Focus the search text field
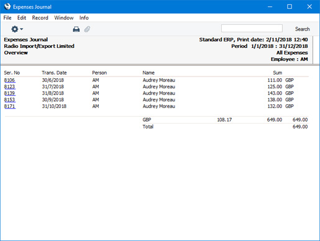320x241 pixels. [252, 29]
